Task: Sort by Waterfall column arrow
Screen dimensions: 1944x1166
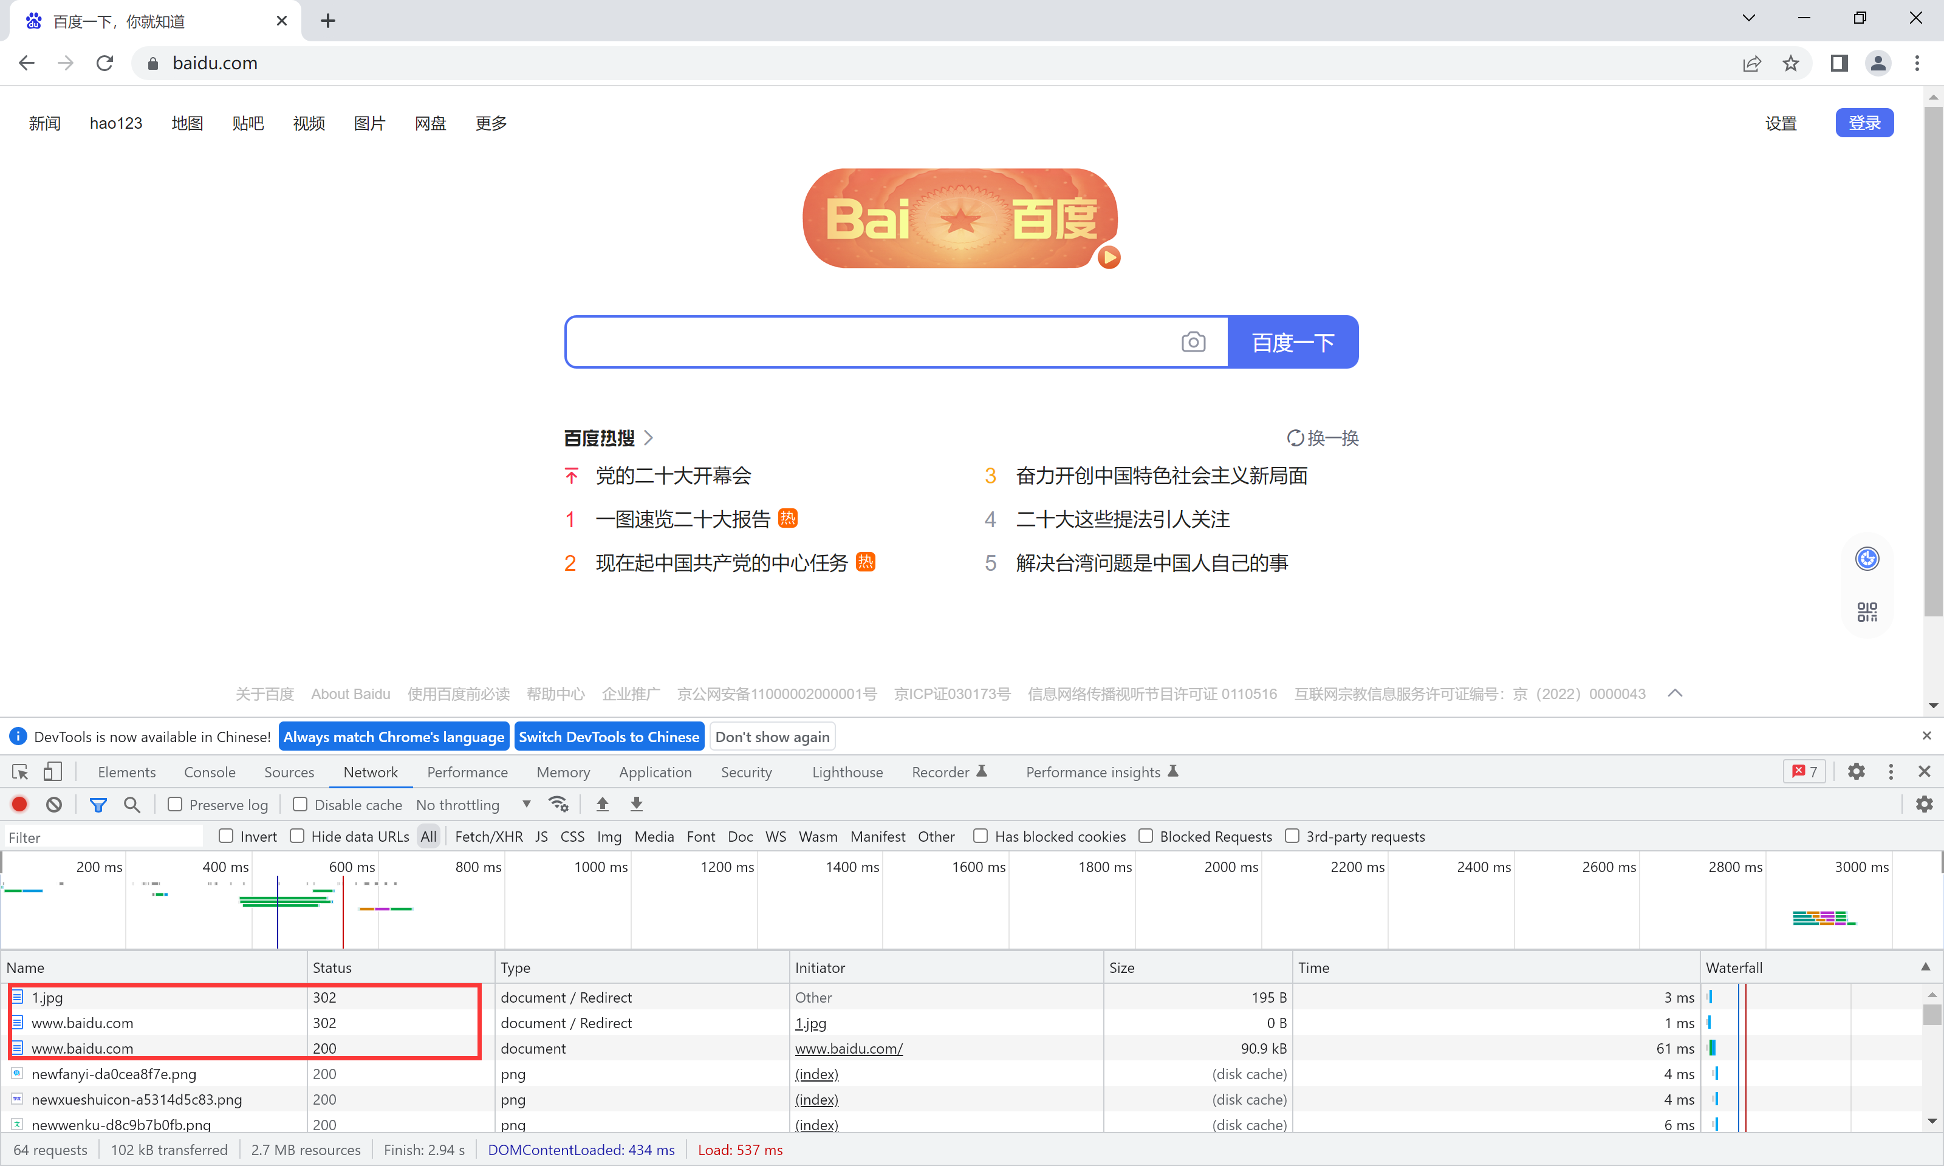Action: click(x=1925, y=967)
